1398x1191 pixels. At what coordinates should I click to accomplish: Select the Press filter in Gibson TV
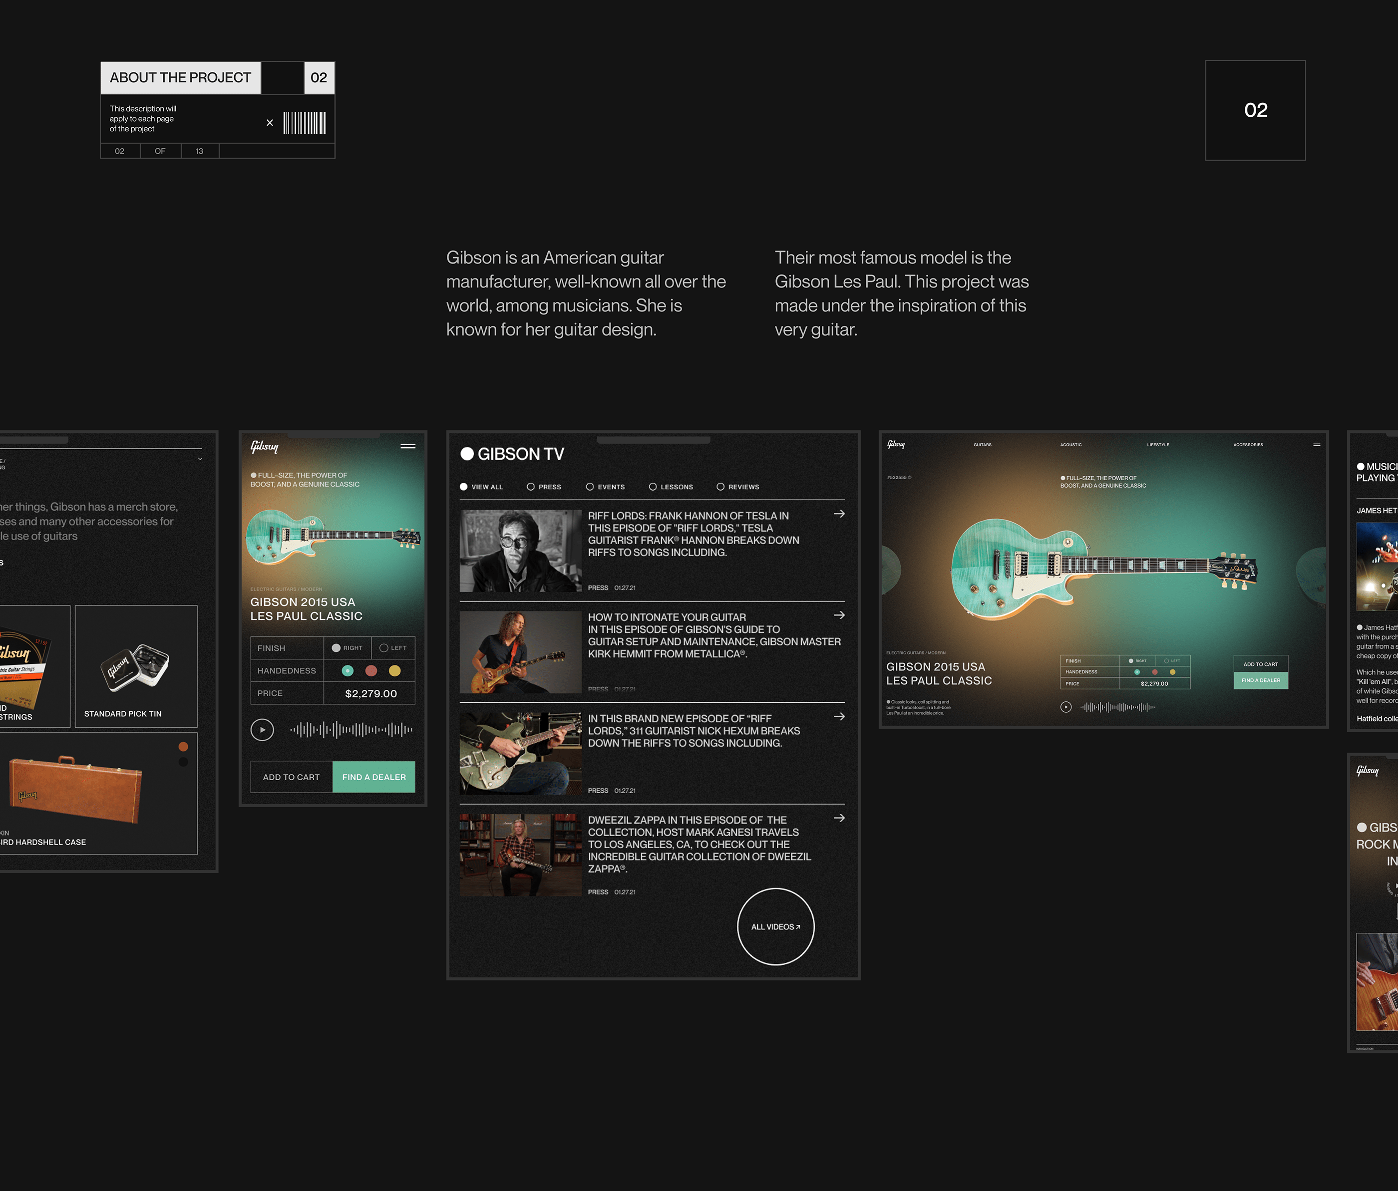pyautogui.click(x=531, y=487)
